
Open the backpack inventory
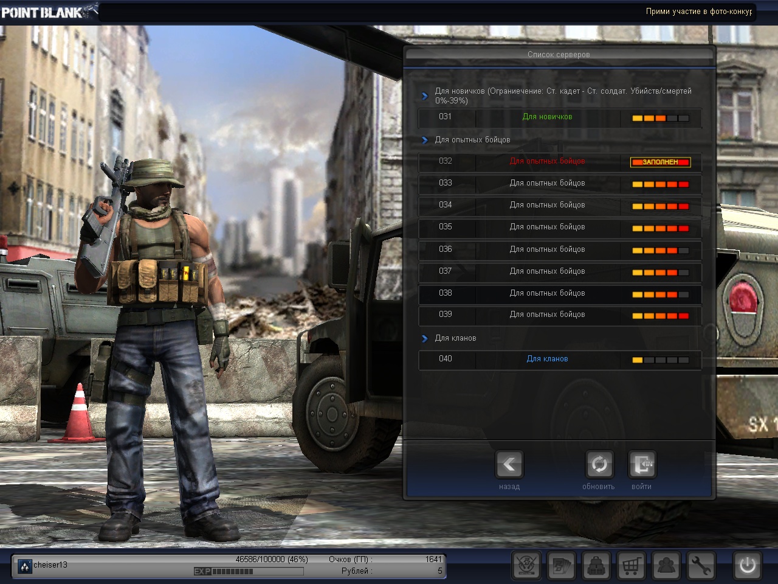(x=596, y=566)
